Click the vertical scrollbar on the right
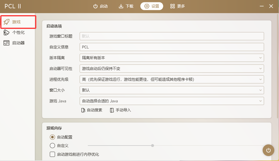This screenshot has width=279, height=161. (278, 66)
